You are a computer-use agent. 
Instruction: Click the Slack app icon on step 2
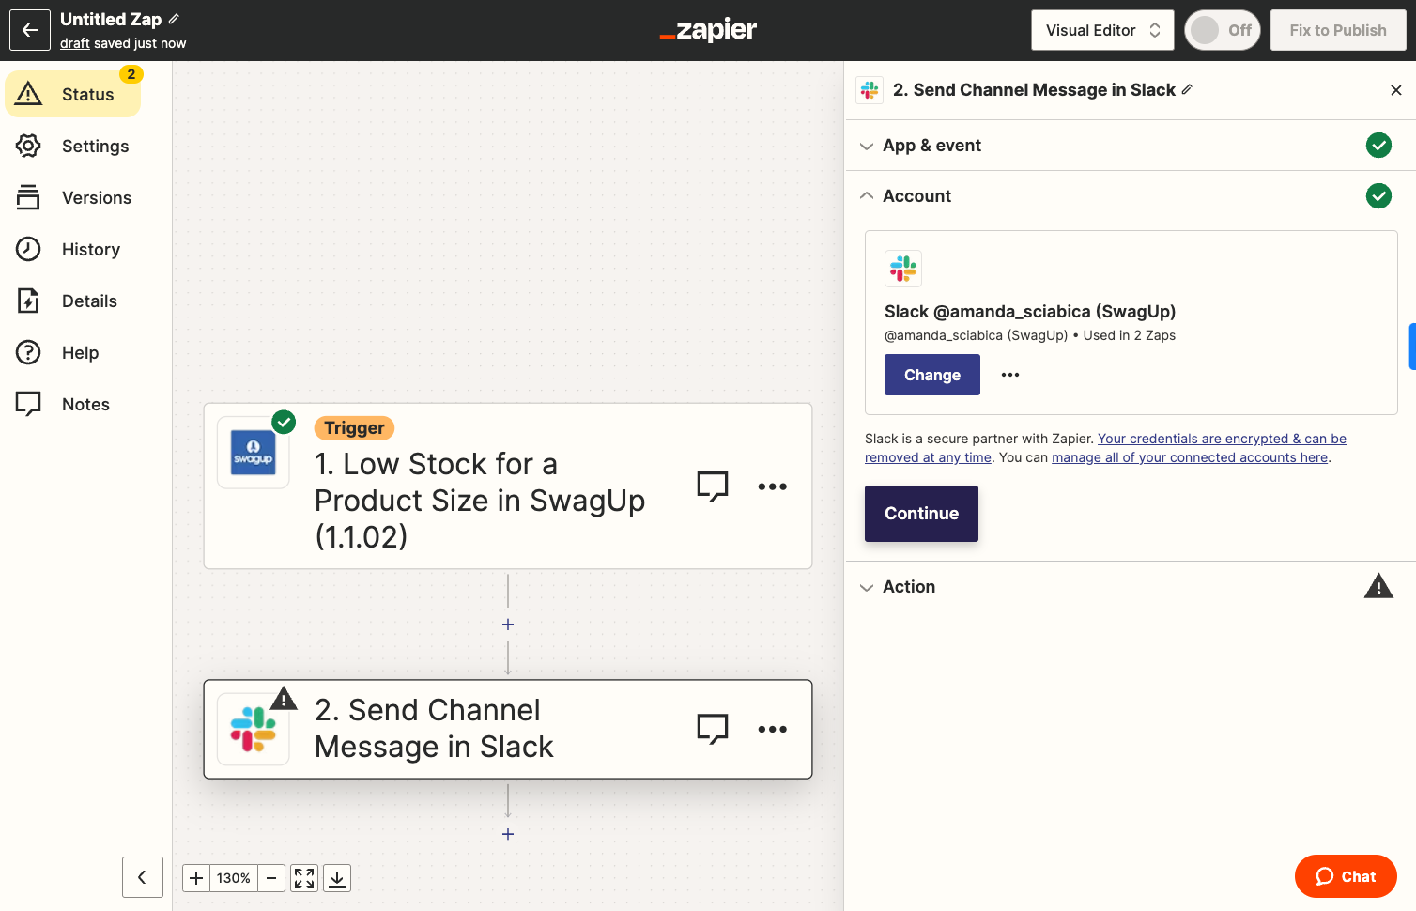pyautogui.click(x=253, y=730)
